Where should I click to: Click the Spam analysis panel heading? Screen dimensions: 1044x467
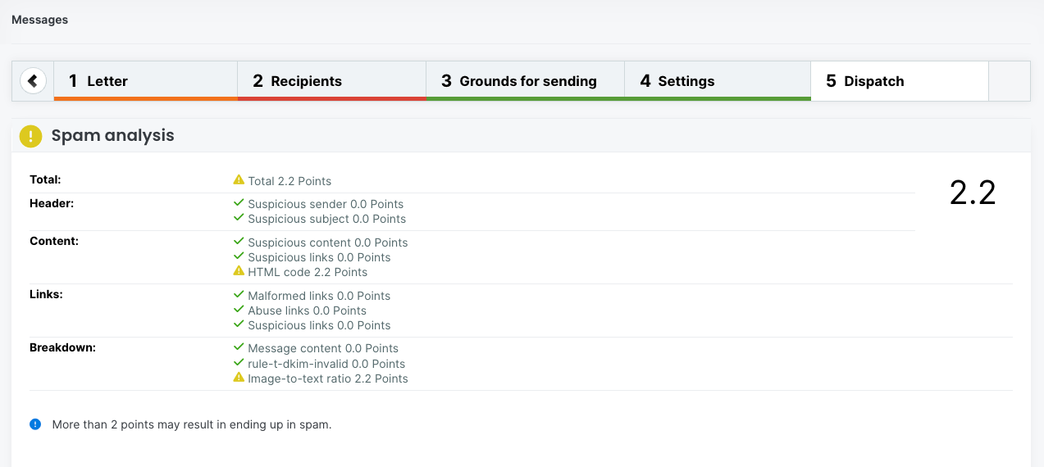pos(112,136)
